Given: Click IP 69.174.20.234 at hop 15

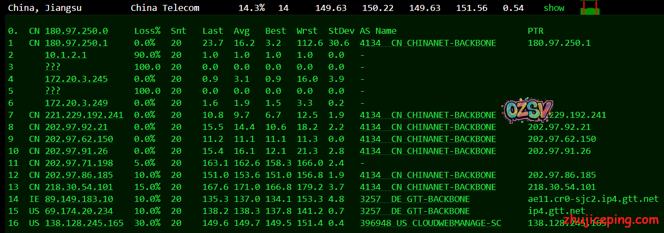Looking at the screenshot, I should pyautogui.click(x=79, y=211).
